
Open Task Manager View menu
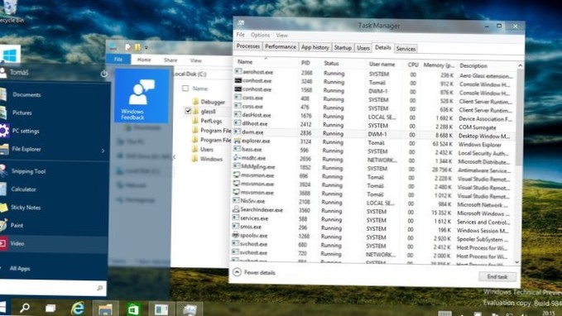[281, 36]
